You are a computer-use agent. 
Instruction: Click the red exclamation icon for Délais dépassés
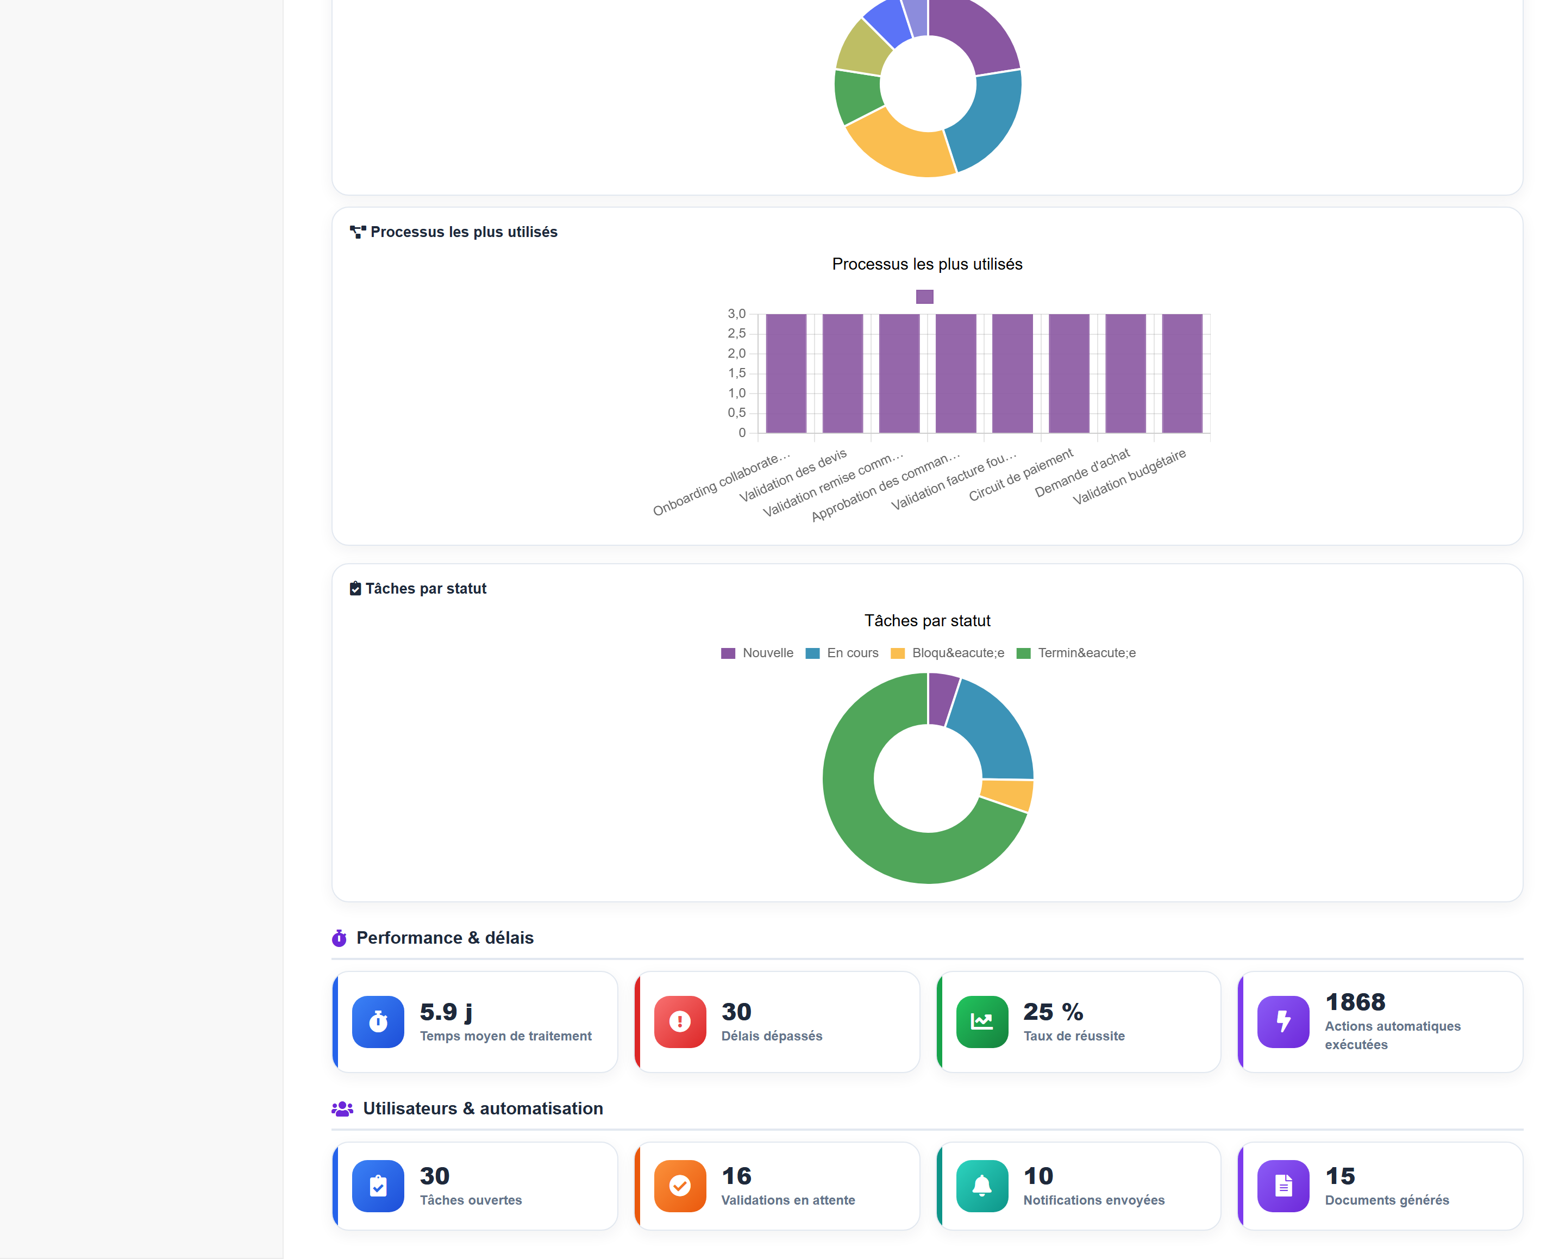click(x=679, y=1021)
